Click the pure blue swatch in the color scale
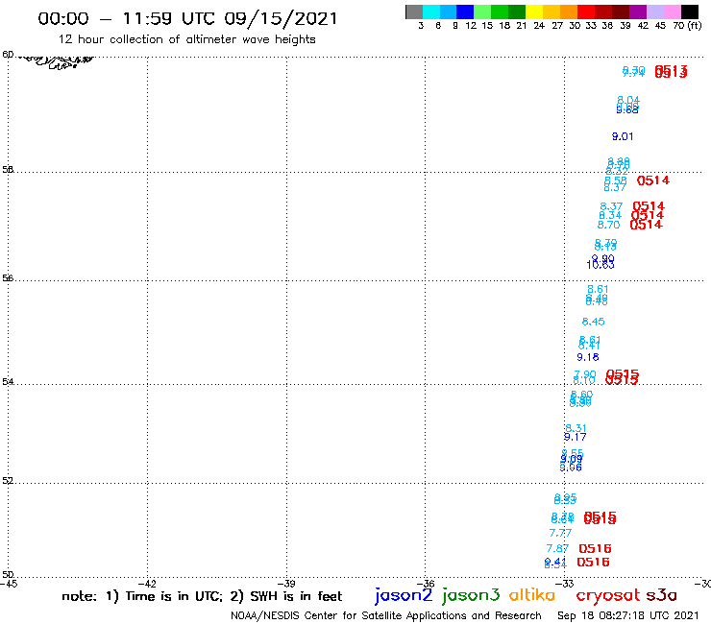 point(465,12)
